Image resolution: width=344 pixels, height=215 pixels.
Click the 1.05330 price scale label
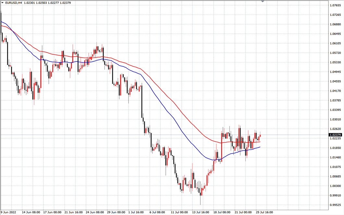(x=335, y=62)
